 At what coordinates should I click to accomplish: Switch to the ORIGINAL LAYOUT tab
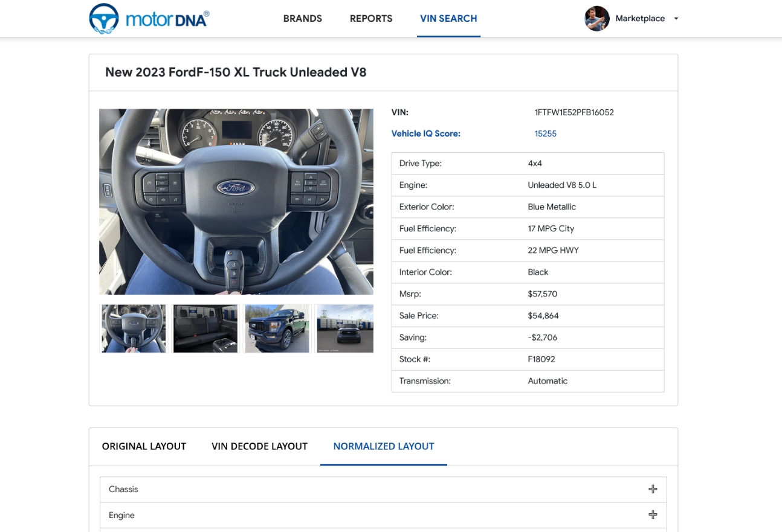coord(144,446)
